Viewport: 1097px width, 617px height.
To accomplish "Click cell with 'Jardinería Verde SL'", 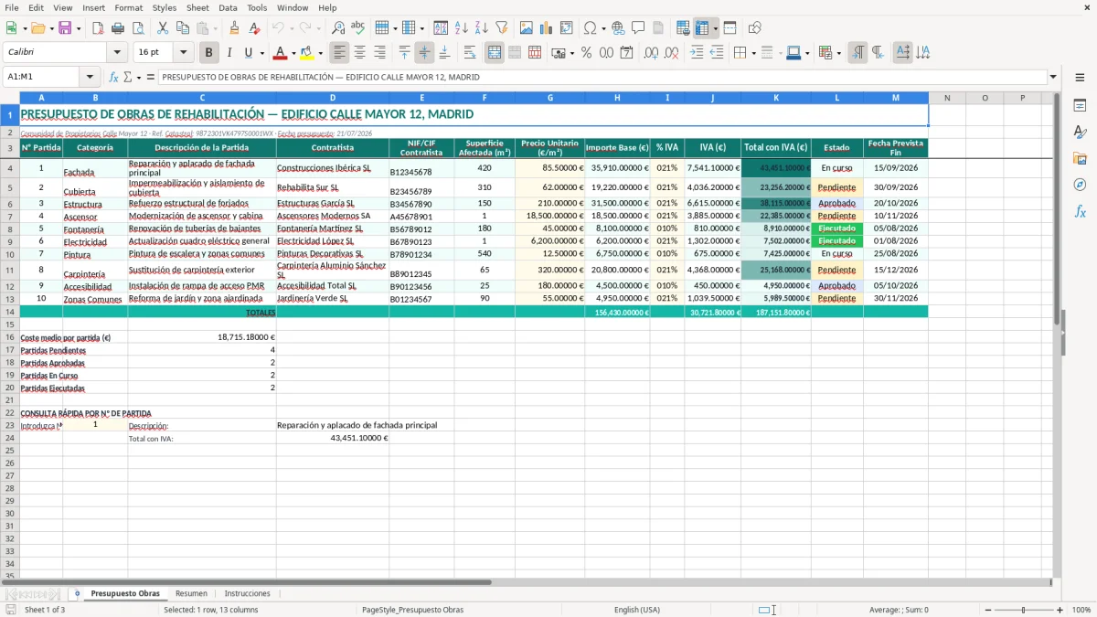I will [x=332, y=298].
